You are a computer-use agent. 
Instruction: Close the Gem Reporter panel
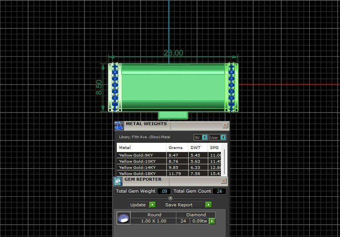click(x=224, y=181)
